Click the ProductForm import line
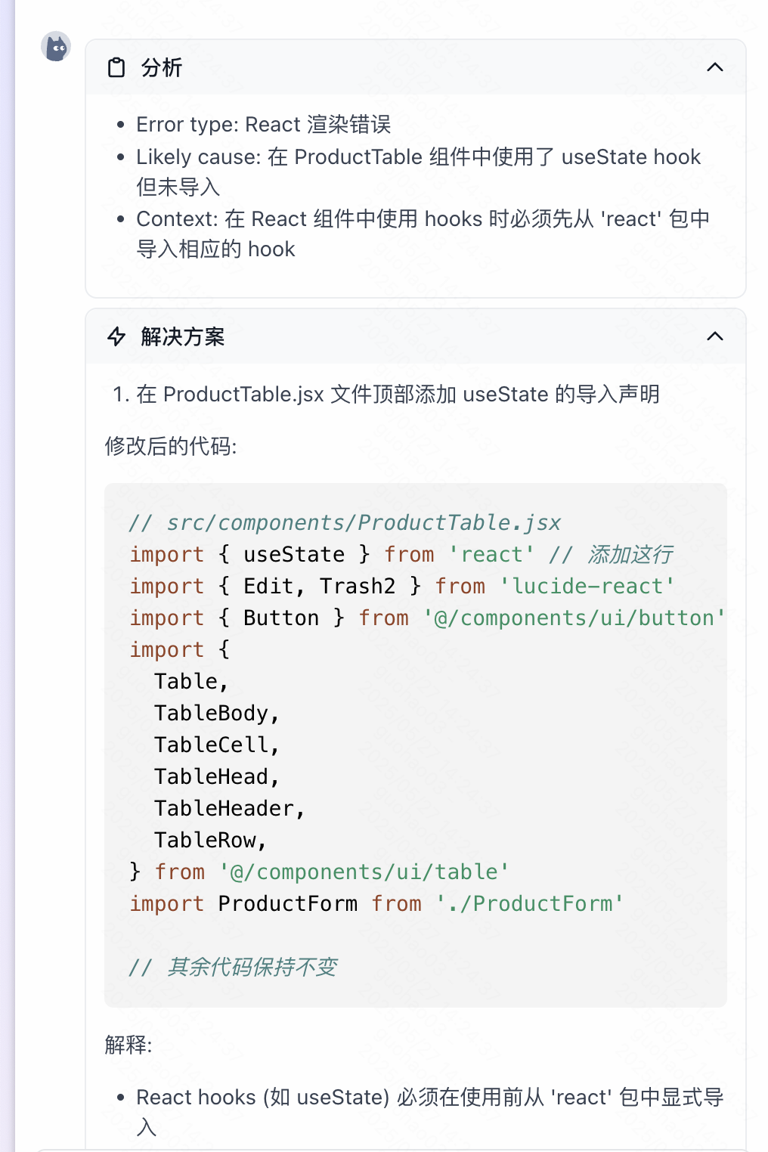768x1152 pixels. click(x=376, y=903)
